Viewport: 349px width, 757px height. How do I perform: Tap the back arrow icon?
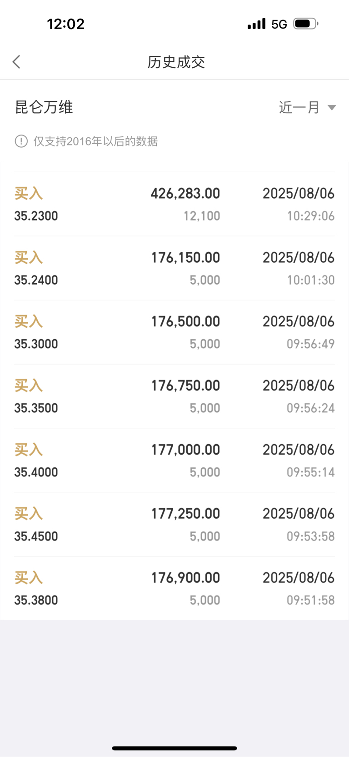[x=17, y=62]
